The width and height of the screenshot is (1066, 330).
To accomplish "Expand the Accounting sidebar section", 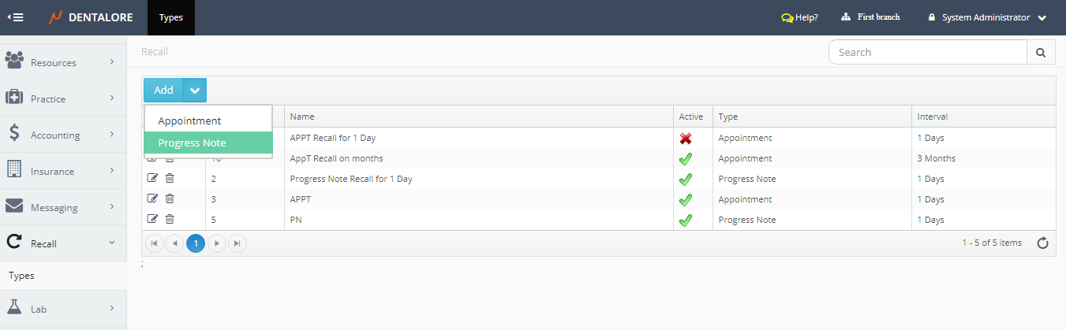I will 63,135.
